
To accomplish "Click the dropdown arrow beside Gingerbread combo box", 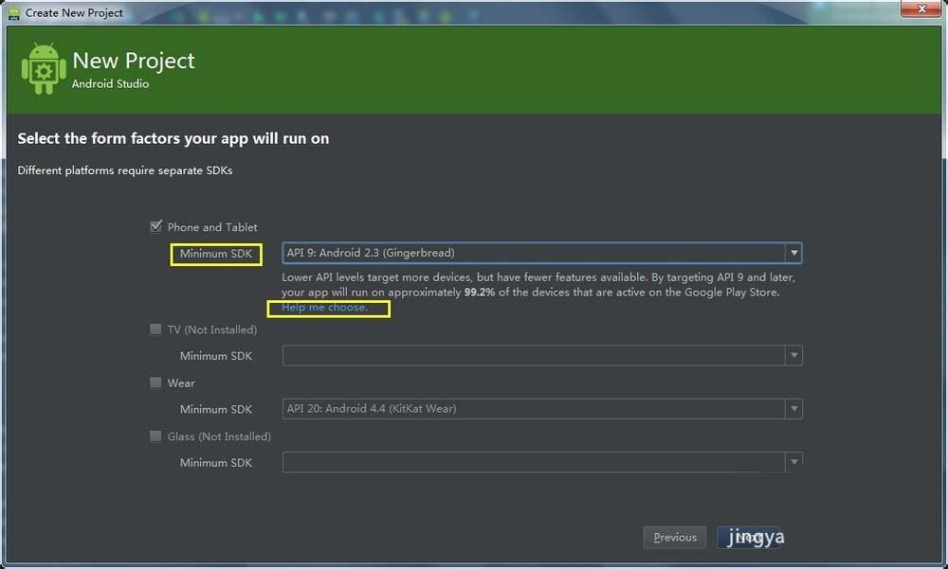I will pyautogui.click(x=794, y=253).
